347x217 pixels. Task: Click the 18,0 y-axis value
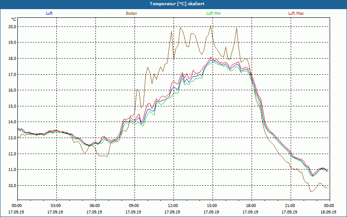[x=12, y=59]
